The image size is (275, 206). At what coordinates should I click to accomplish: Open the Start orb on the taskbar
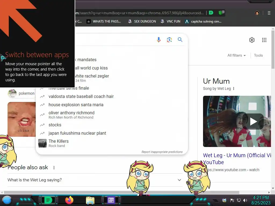click(x=7, y=200)
